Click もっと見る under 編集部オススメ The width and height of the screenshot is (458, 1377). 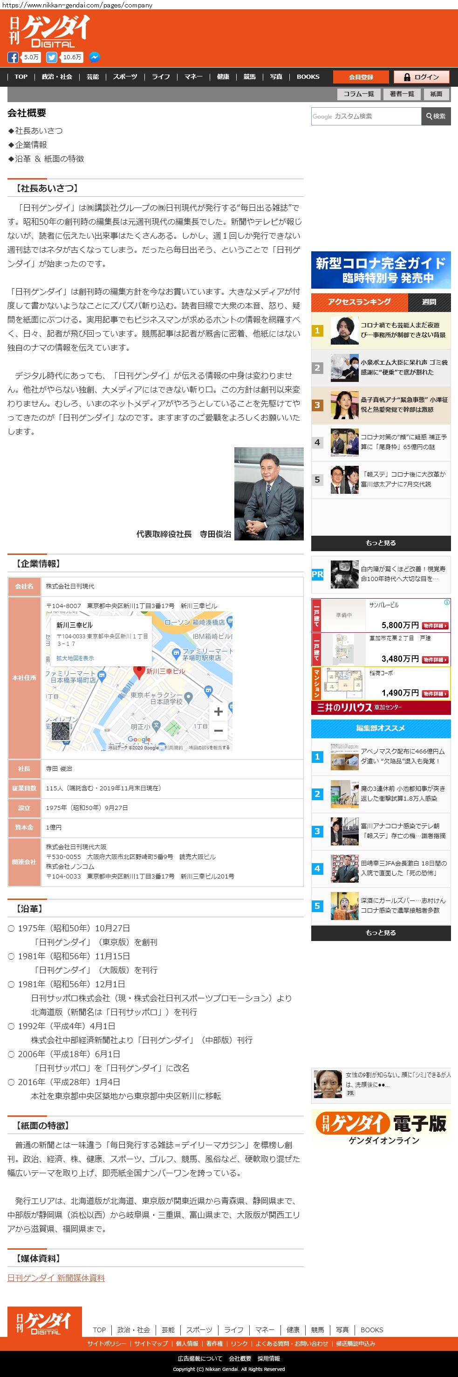click(x=381, y=933)
